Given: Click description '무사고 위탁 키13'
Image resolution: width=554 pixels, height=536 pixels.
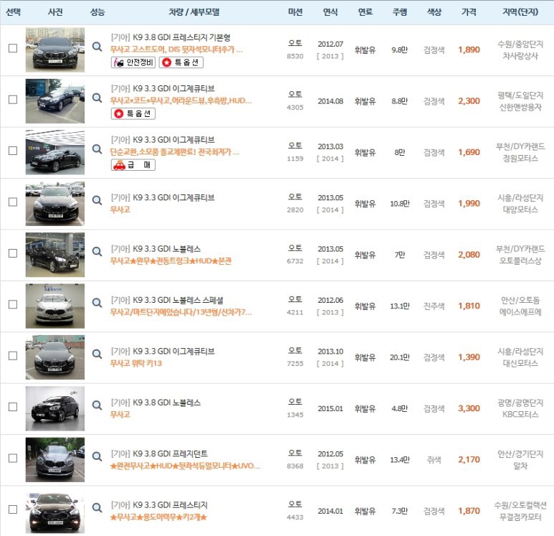Looking at the screenshot, I should pos(136,363).
